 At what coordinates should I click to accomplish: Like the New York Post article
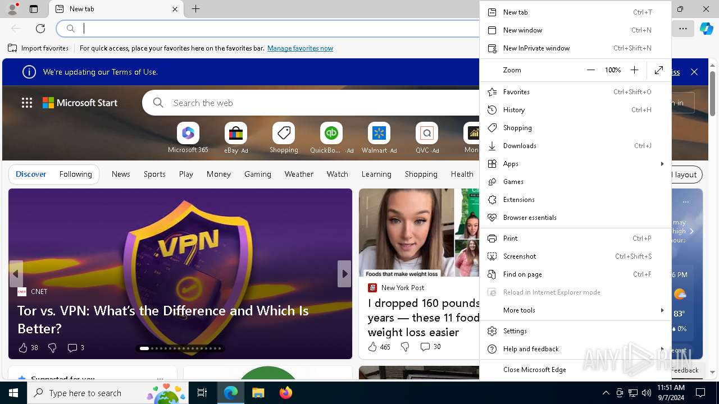[379, 347]
